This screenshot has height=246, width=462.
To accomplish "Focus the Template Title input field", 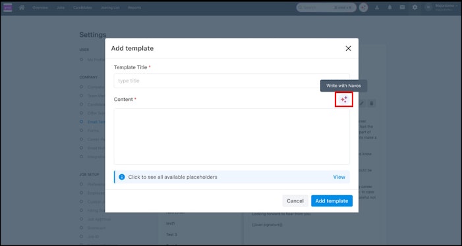I will point(231,81).
